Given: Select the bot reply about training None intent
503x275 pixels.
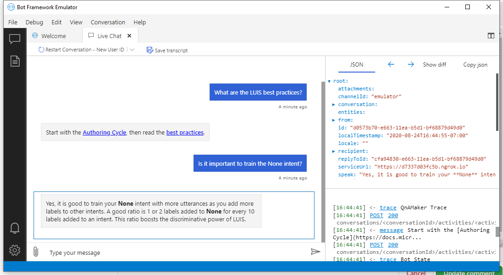Looking at the screenshot, I should point(151,211).
